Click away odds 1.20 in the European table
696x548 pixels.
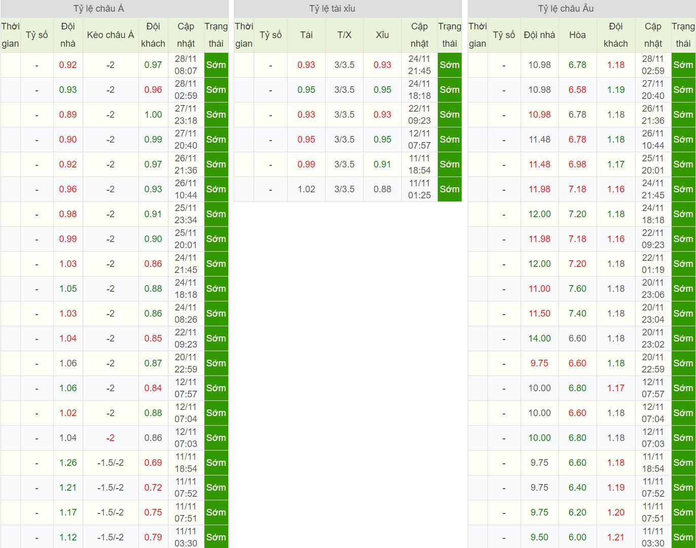[616, 512]
